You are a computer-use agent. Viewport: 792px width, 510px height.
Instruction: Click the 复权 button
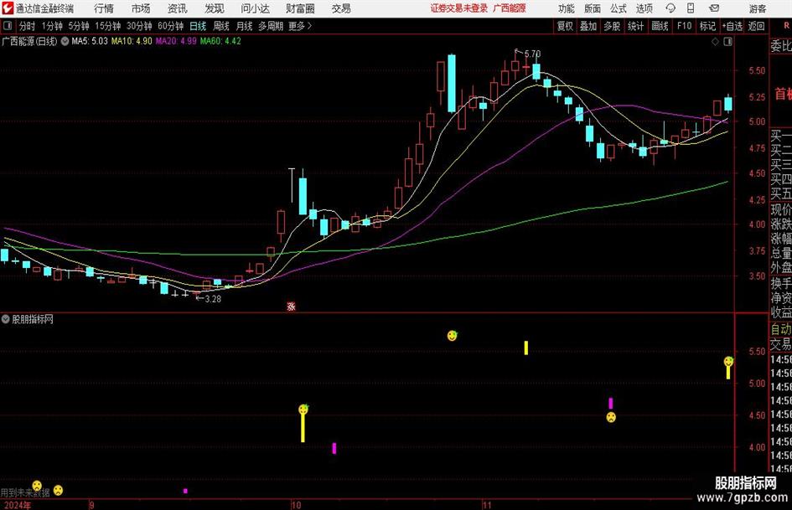click(565, 26)
